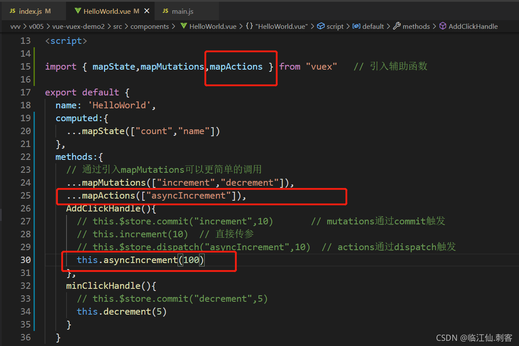
Task: Open the vvv breadcrumb folder
Action: point(16,26)
